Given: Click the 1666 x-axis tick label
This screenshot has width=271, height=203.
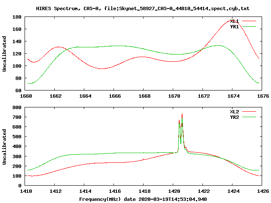Looking at the screenshot, I should pos(115,96).
